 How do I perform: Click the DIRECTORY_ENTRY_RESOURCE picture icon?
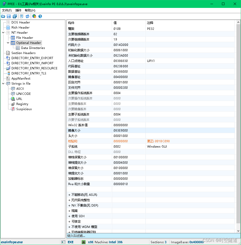tap(8, 68)
